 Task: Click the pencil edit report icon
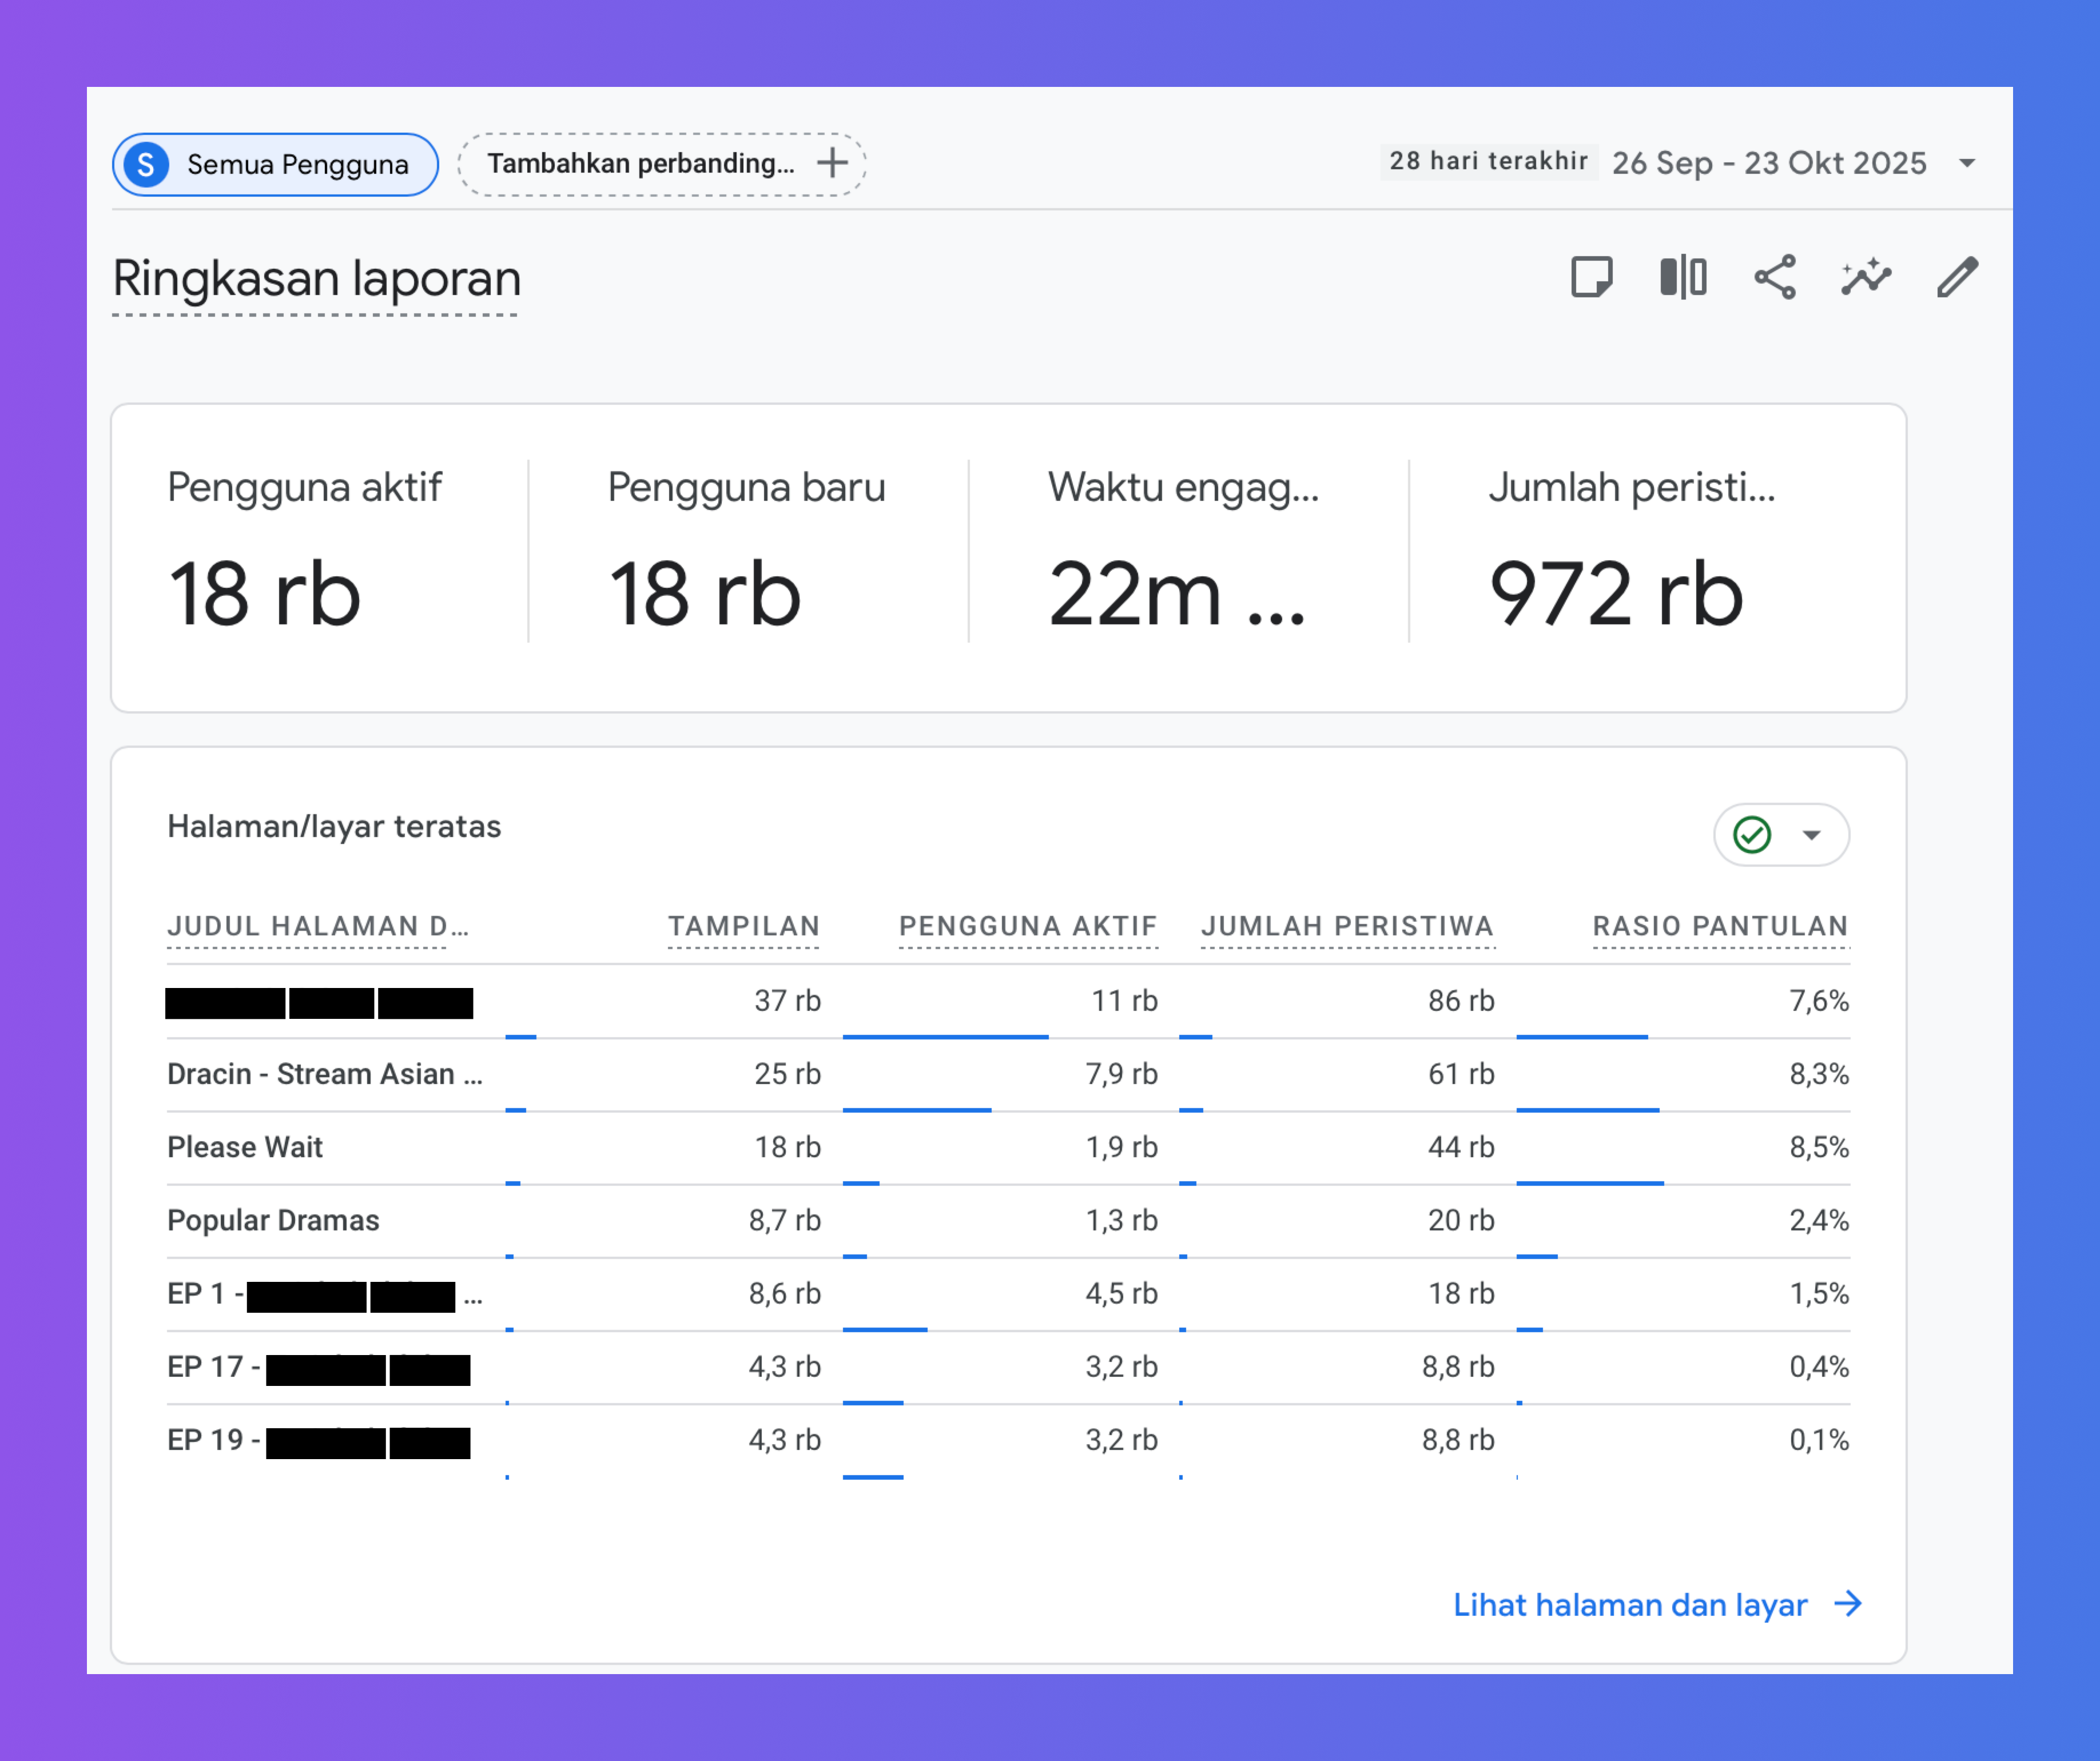pyautogui.click(x=1957, y=277)
